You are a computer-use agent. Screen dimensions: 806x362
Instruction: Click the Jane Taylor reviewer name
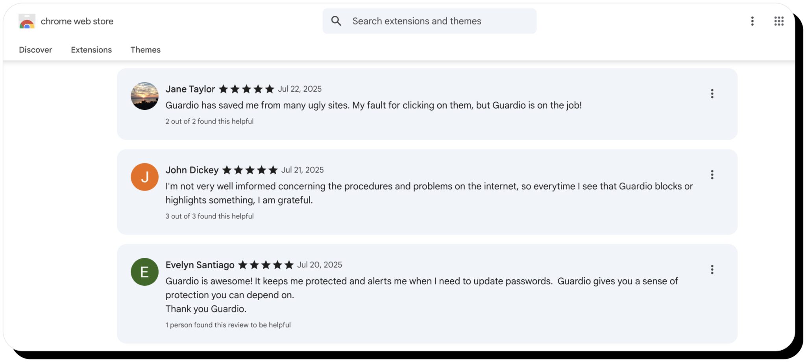[190, 89]
